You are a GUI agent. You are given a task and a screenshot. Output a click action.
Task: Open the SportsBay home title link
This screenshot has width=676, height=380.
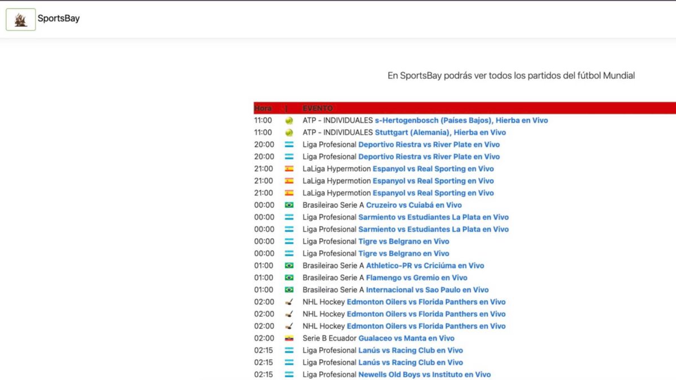pos(59,19)
